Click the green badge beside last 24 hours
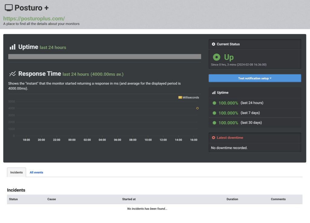 click(214, 103)
